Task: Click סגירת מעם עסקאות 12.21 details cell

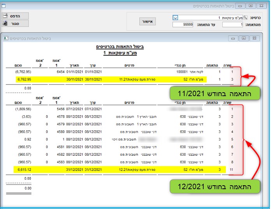Action: [x=137, y=170]
